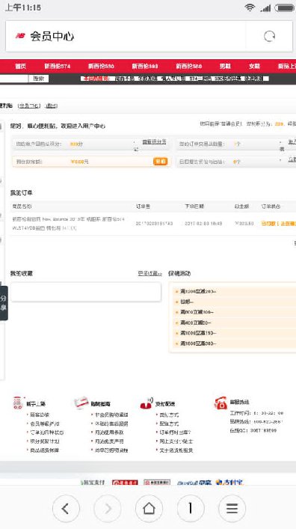
Task: Open the browser hamburger menu
Action: click(x=232, y=508)
